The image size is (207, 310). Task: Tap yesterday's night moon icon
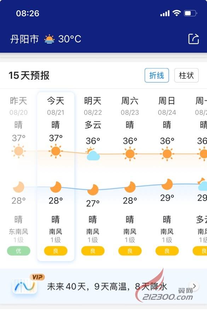coord(18,187)
